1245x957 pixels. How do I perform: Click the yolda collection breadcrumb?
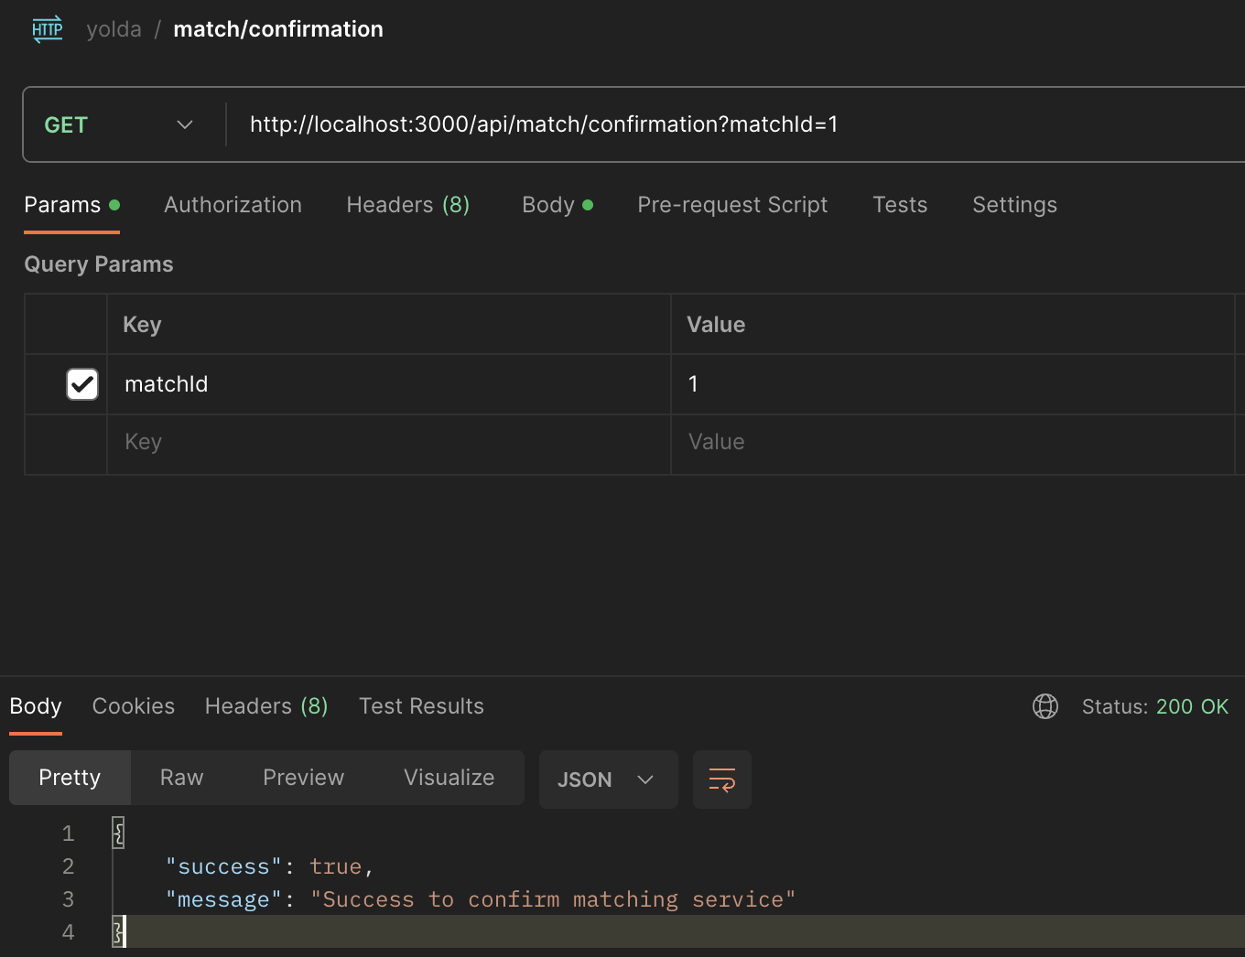(x=114, y=29)
